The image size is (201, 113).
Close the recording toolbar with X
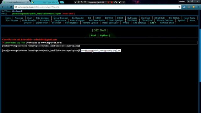[x=124, y=2]
